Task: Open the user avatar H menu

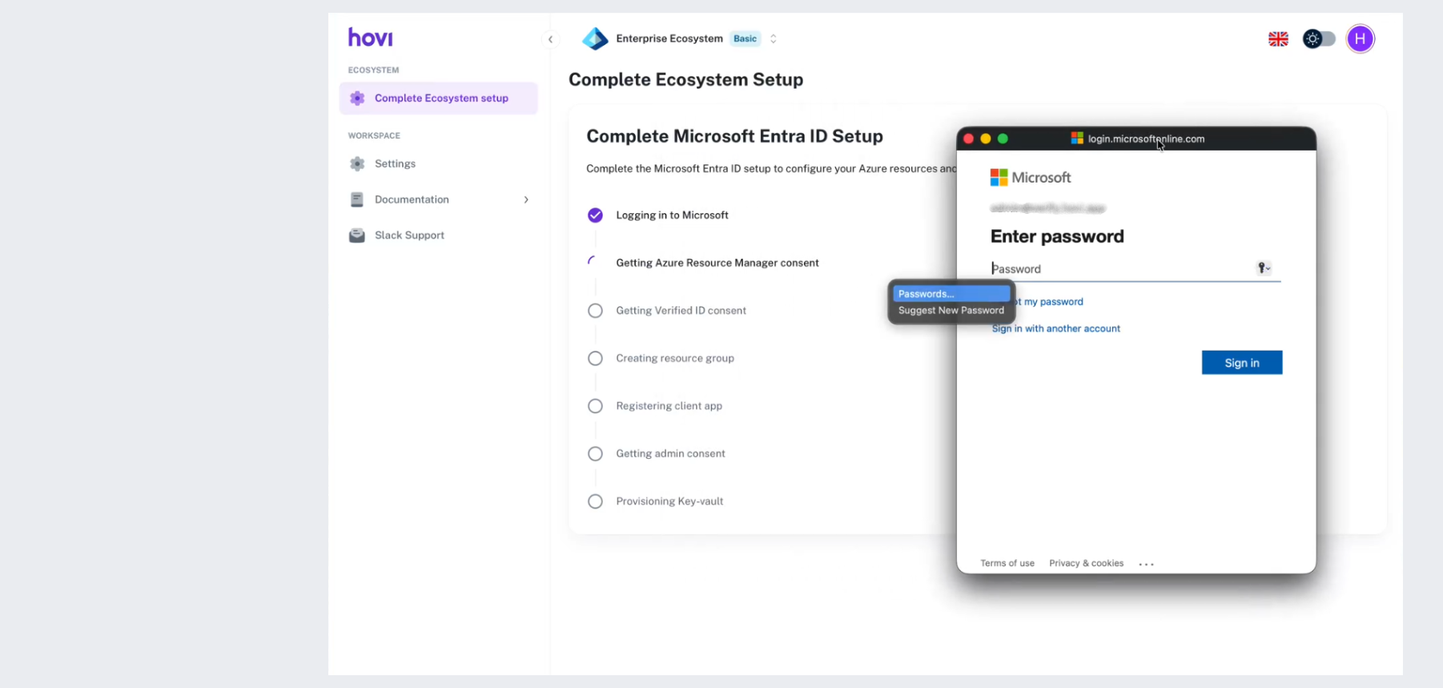Action: click(x=1360, y=38)
